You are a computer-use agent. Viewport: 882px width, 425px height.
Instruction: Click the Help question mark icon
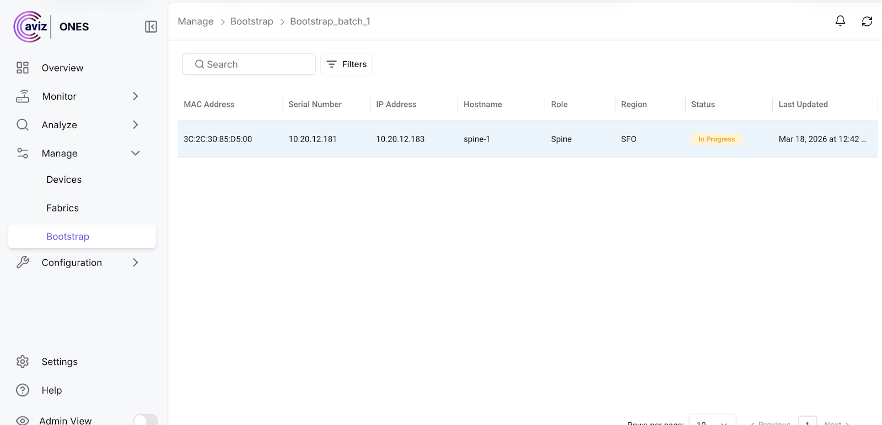point(23,390)
